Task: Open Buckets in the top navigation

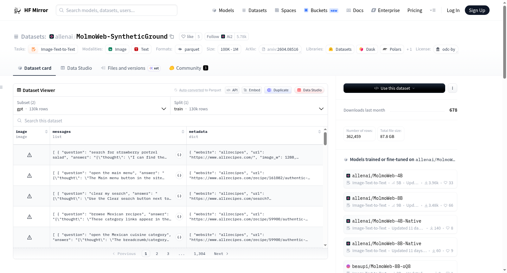Action: click(x=321, y=10)
